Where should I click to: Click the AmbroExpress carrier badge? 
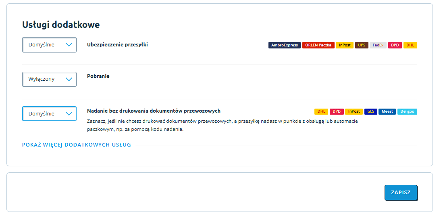click(285, 45)
